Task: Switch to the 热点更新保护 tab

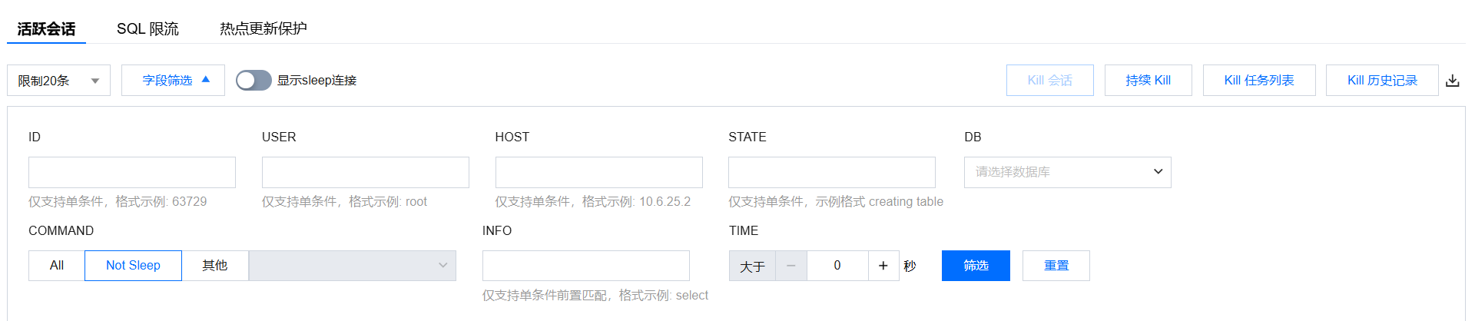Action: [263, 29]
